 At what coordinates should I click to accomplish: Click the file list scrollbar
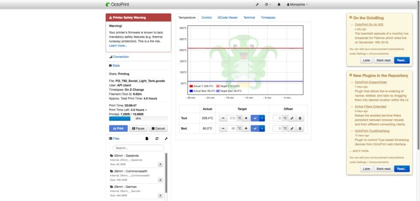coord(166,173)
